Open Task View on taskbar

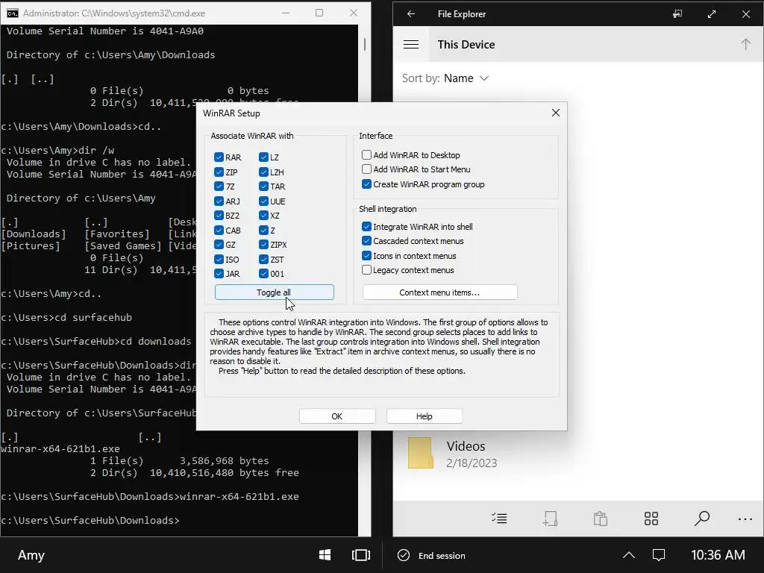point(361,555)
